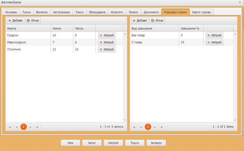Go to last page in left grid pager
244x151 pixels.
pos(37,127)
